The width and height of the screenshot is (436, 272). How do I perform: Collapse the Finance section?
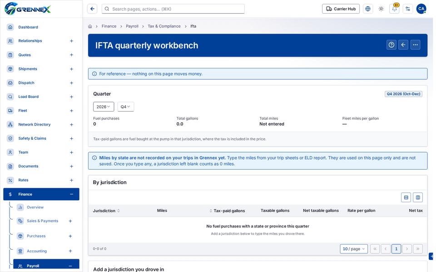[71, 194]
